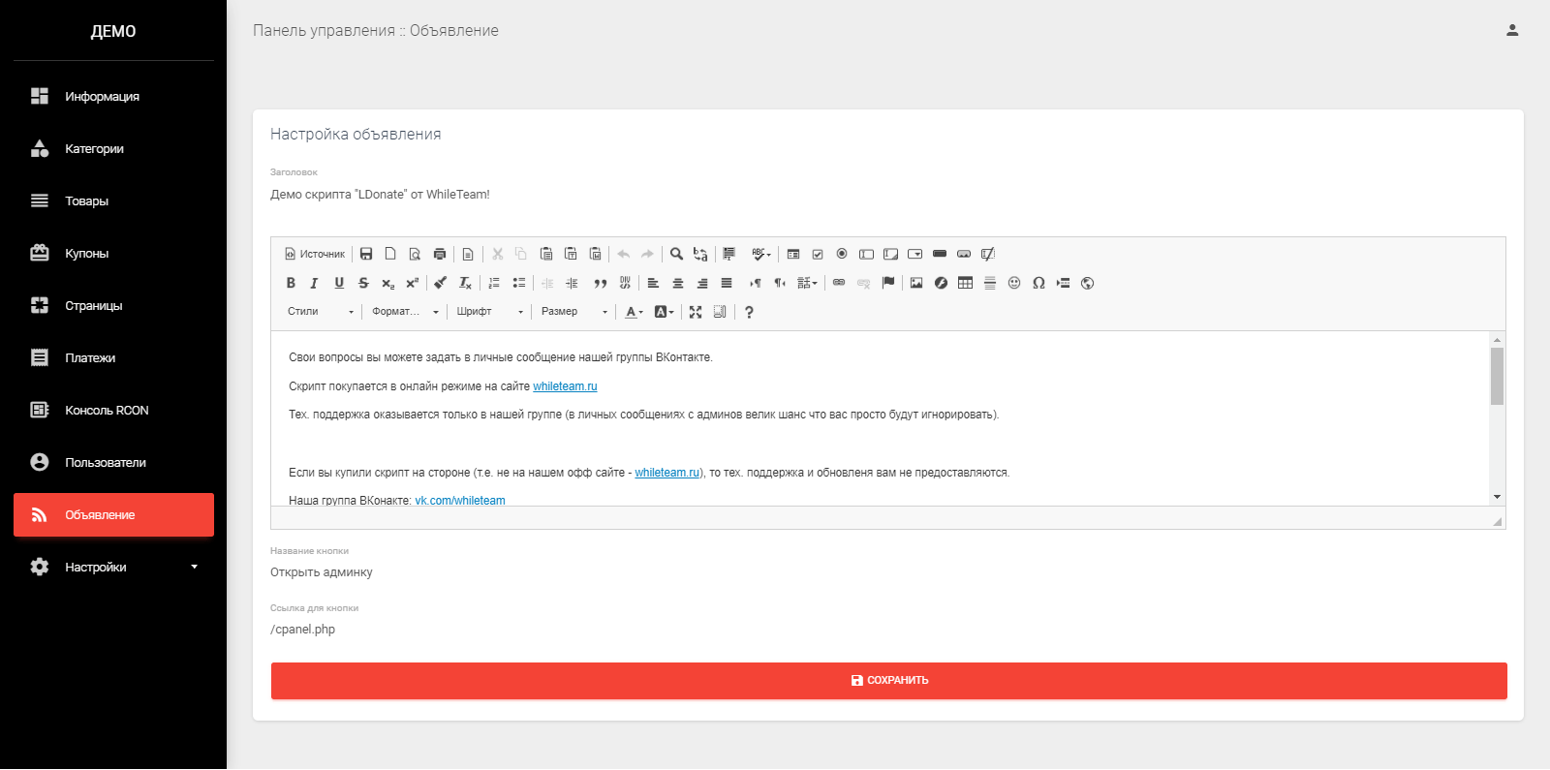Insert an image via the image icon

[916, 283]
